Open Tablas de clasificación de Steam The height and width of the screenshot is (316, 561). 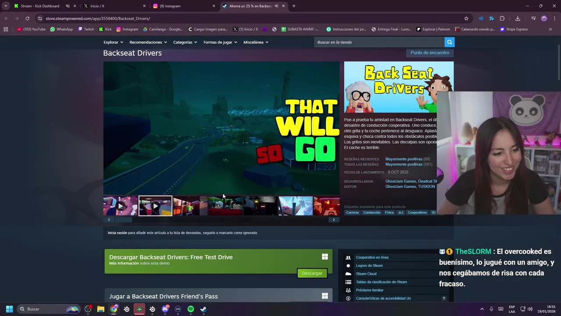(x=381, y=282)
